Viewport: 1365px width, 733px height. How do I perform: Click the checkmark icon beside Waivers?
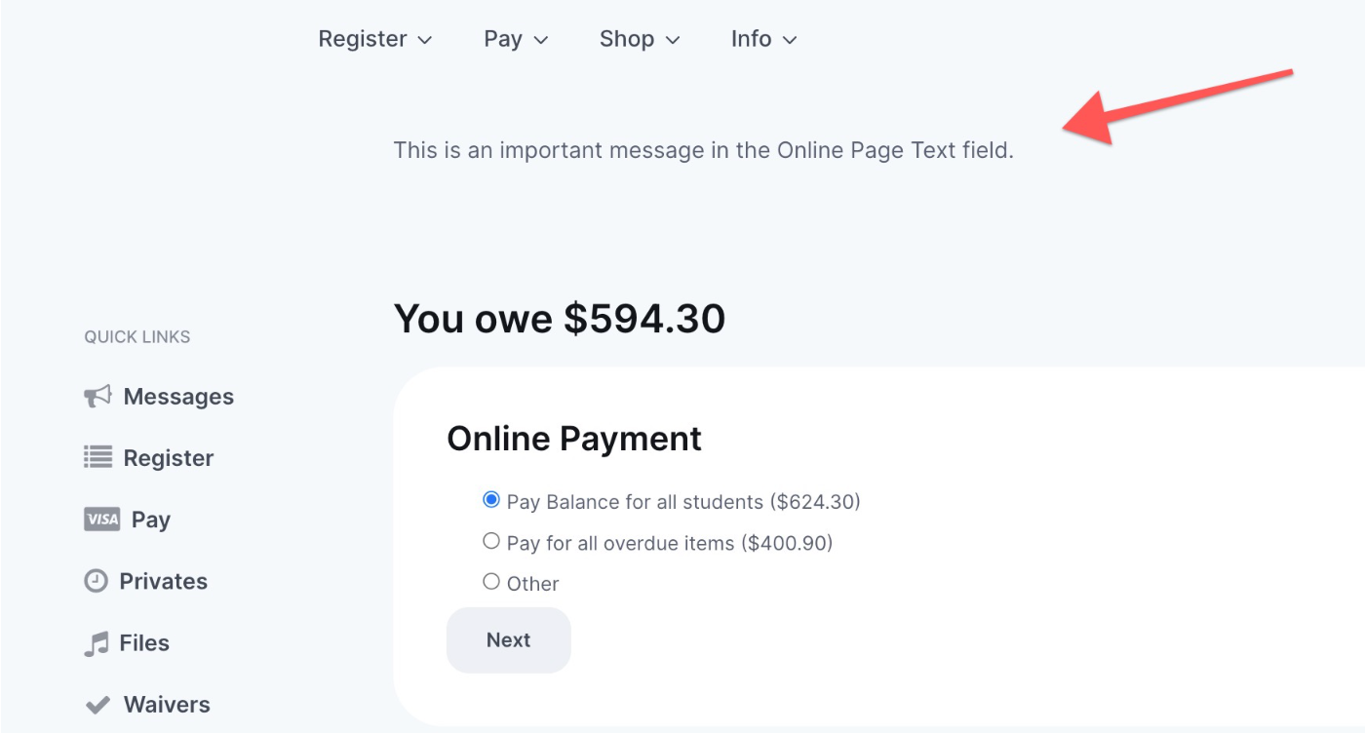[x=97, y=705]
